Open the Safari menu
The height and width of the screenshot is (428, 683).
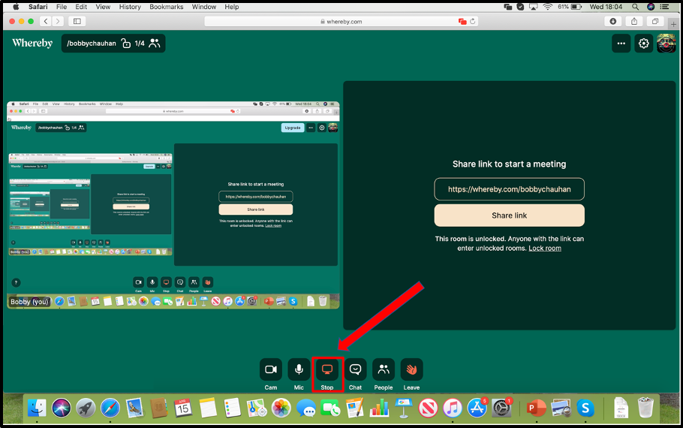(38, 7)
